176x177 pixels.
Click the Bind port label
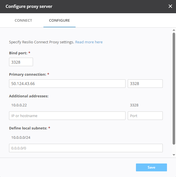(x=18, y=53)
